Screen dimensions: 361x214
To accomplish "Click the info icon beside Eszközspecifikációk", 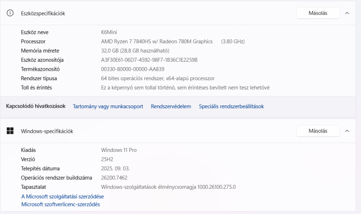I will 10,13.
